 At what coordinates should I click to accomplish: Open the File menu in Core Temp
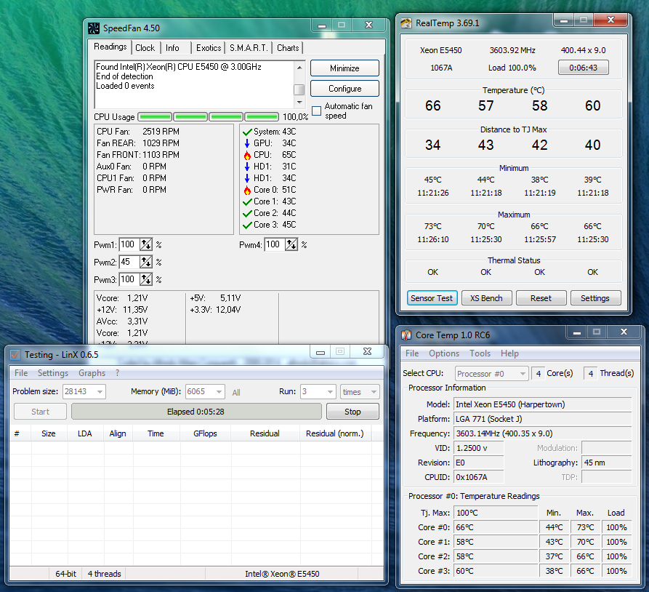coord(412,353)
